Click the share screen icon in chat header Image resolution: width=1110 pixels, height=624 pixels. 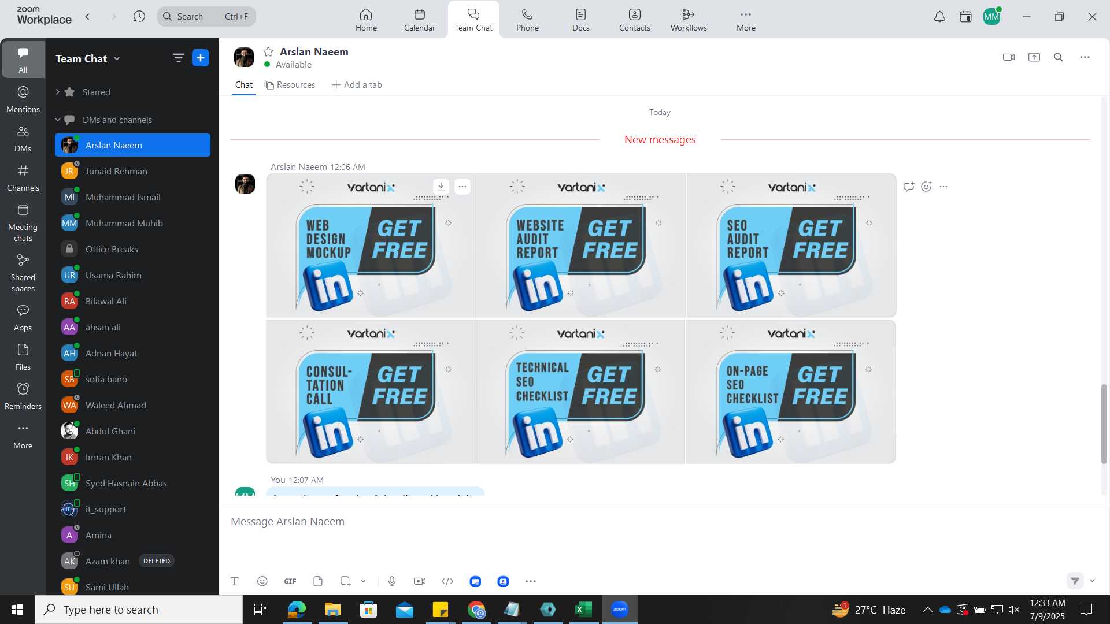coord(1034,57)
